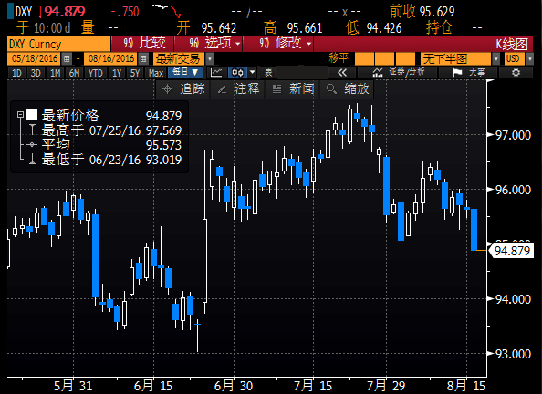Image resolution: width=542 pixels, height=394 pixels.
Task: Click the 6月 15 date axis label
Action: point(153,386)
